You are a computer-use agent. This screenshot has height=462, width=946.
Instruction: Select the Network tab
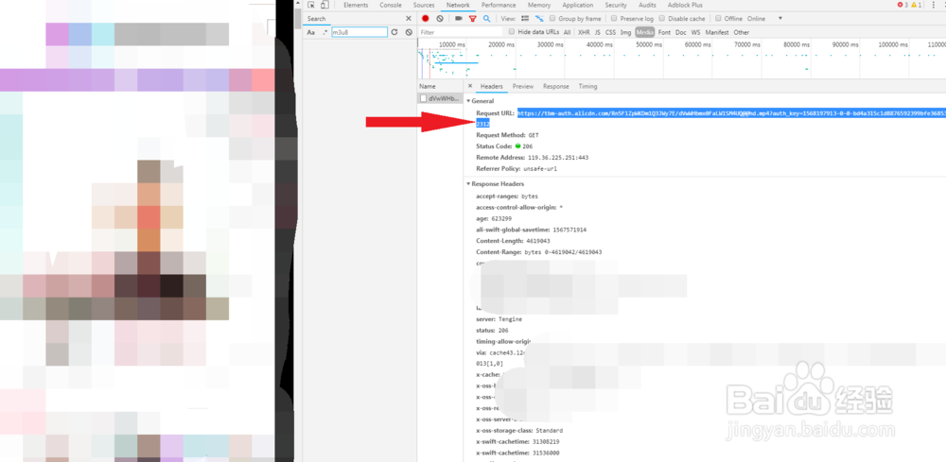458,5
